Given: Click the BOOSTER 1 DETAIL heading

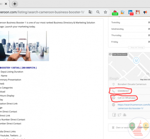Looking at the screenshot, I should point(18,68).
